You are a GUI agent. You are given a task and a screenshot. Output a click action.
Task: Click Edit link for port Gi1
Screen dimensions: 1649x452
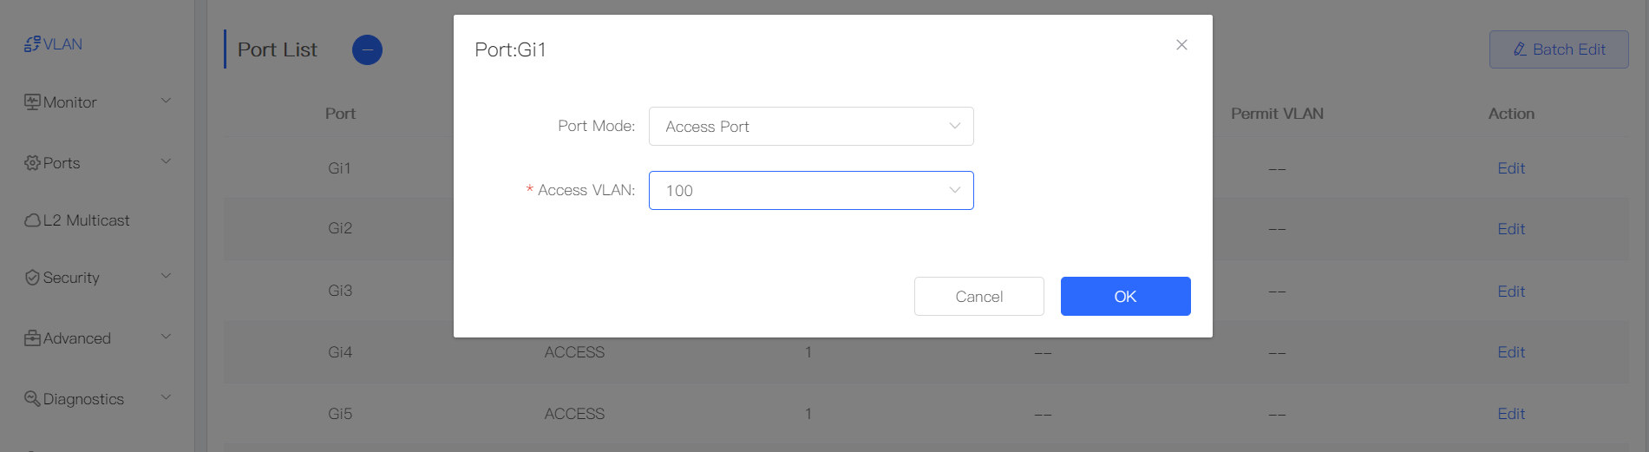tap(1510, 168)
